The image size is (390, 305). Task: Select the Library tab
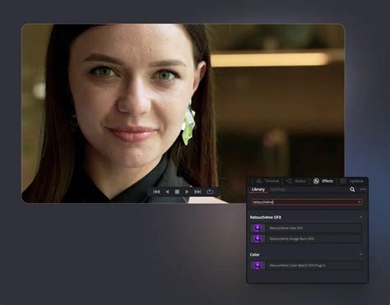coord(258,189)
